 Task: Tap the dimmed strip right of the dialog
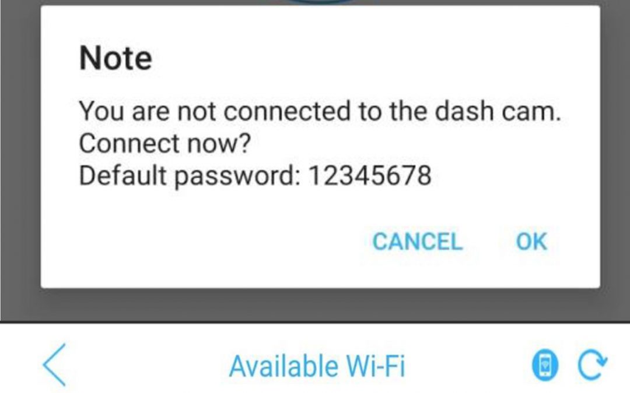point(615,161)
